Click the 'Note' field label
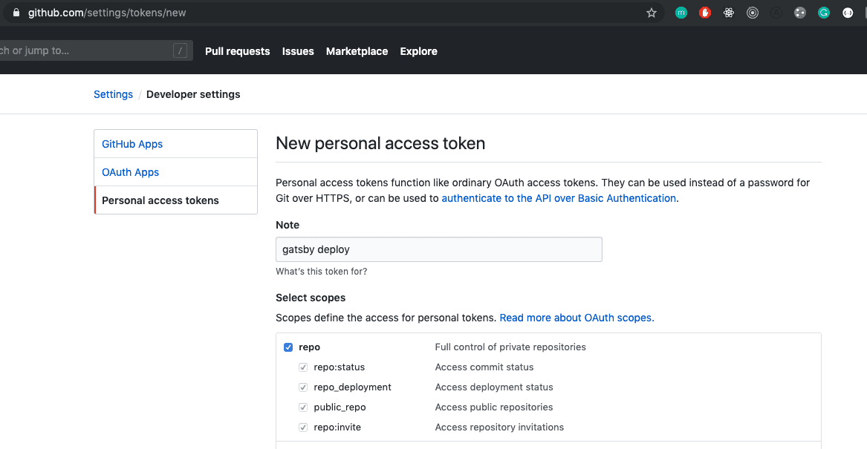The height and width of the screenshot is (449, 867). point(288,226)
